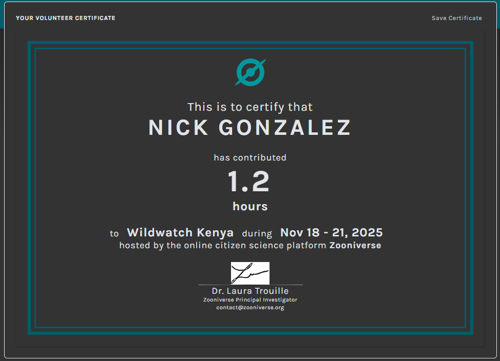Click the bold 'Zooniverse' platform name

[355, 245]
